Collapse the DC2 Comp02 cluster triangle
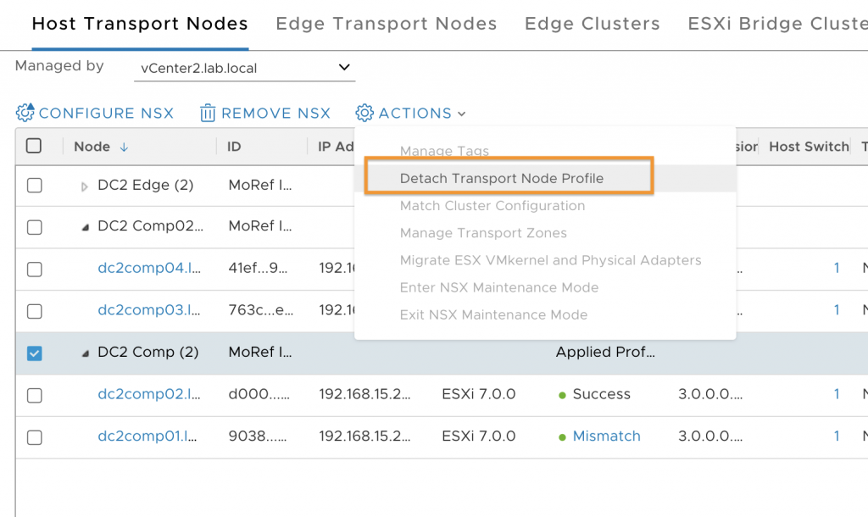 86,227
